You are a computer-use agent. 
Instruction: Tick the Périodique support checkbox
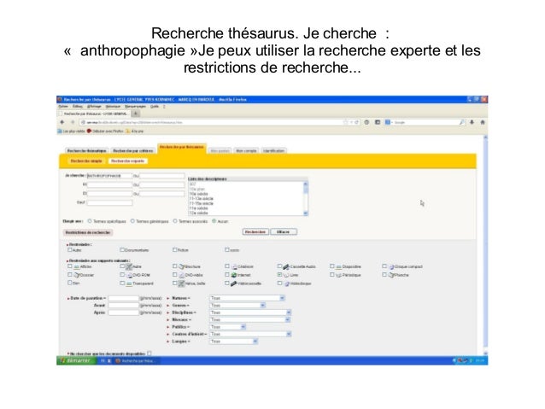point(332,275)
